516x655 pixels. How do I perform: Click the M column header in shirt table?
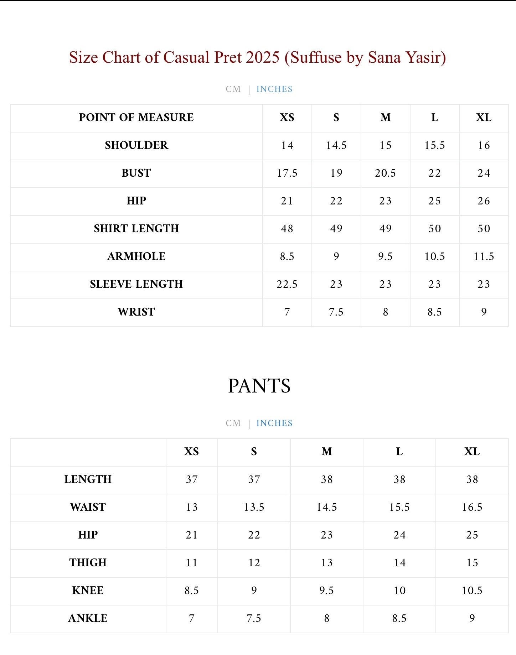click(385, 118)
